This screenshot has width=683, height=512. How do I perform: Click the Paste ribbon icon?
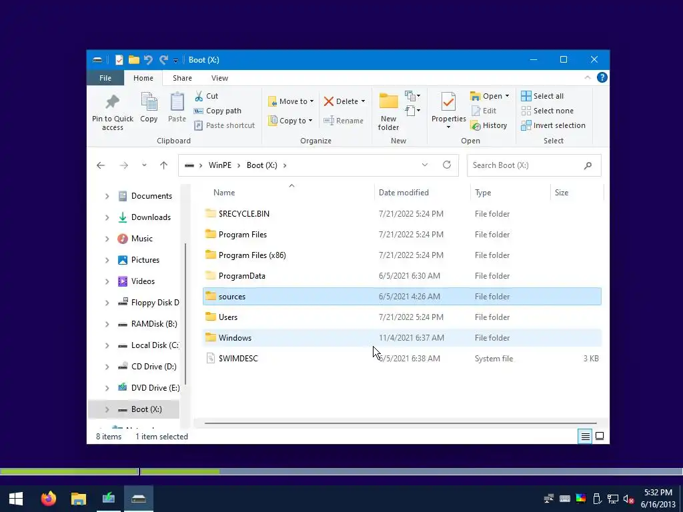coord(177,102)
